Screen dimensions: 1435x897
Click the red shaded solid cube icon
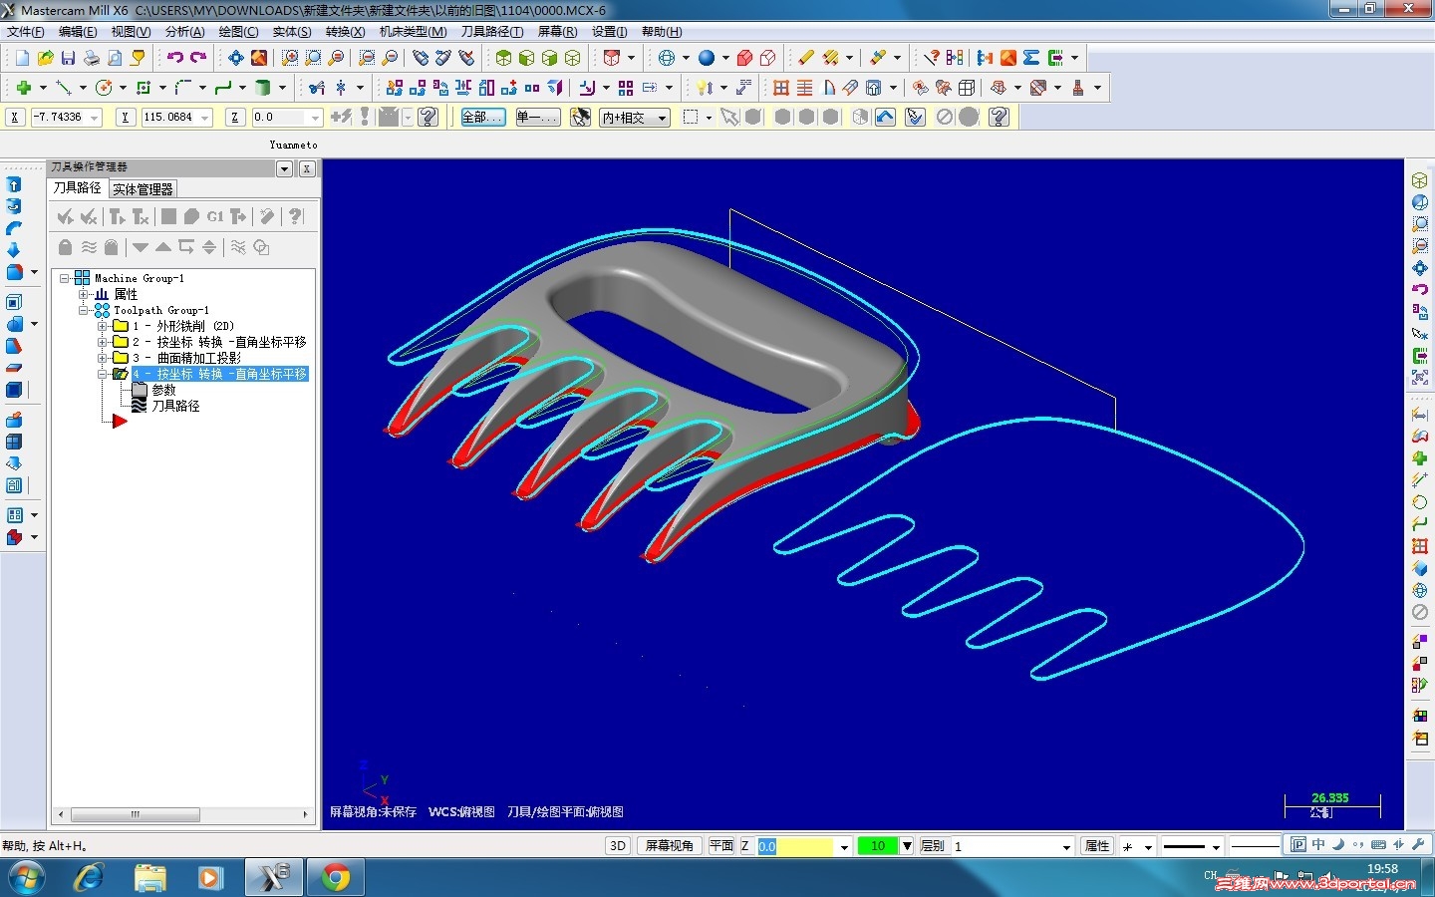click(x=744, y=58)
